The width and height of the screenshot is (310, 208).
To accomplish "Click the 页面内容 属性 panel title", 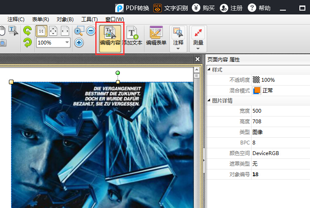I will [x=224, y=59].
